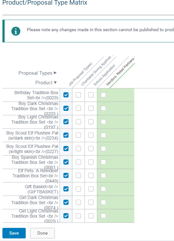Save the proposal type matrix
Image resolution: width=174 pixels, height=241 pixels.
click(x=14, y=233)
